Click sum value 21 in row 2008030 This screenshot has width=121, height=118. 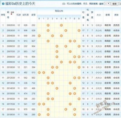tap(83, 57)
